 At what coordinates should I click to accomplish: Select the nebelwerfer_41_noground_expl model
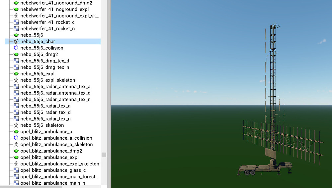(50, 9)
